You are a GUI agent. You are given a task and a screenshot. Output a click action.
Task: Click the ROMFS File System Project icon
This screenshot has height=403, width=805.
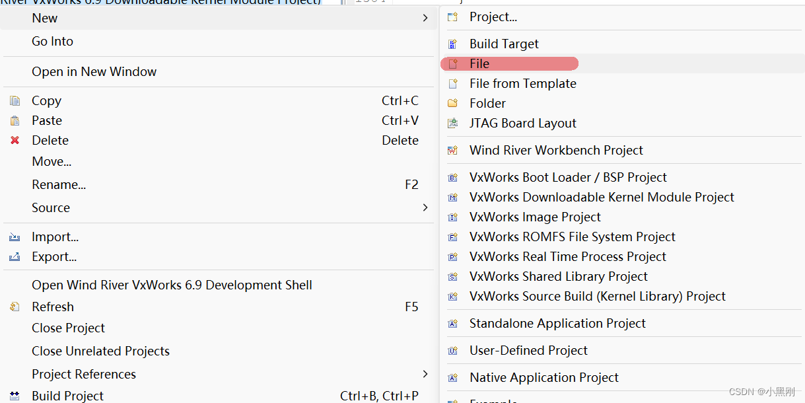point(452,237)
